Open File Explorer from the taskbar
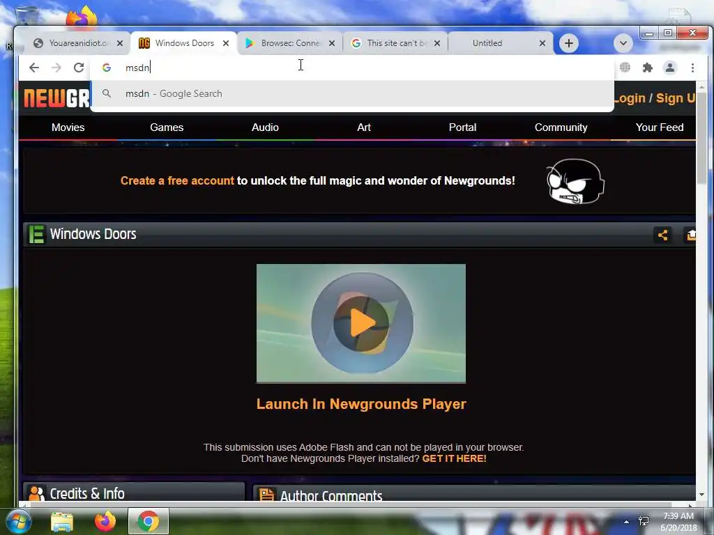Screen dimensions: 714x535 [x=62, y=521]
